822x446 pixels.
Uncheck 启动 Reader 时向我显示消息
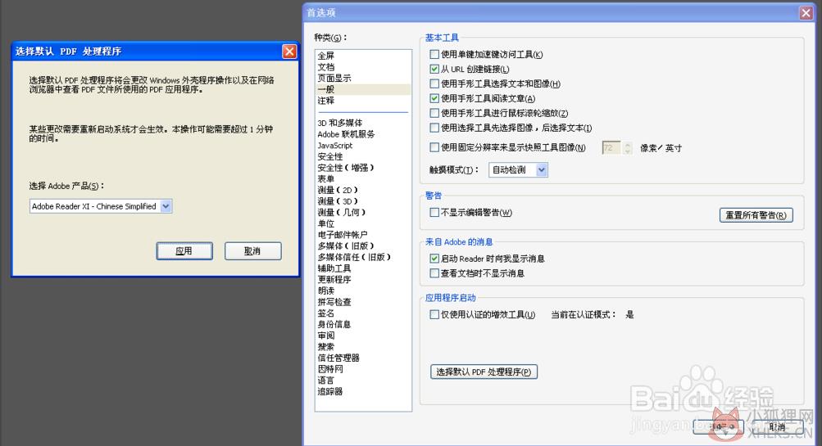(x=434, y=258)
